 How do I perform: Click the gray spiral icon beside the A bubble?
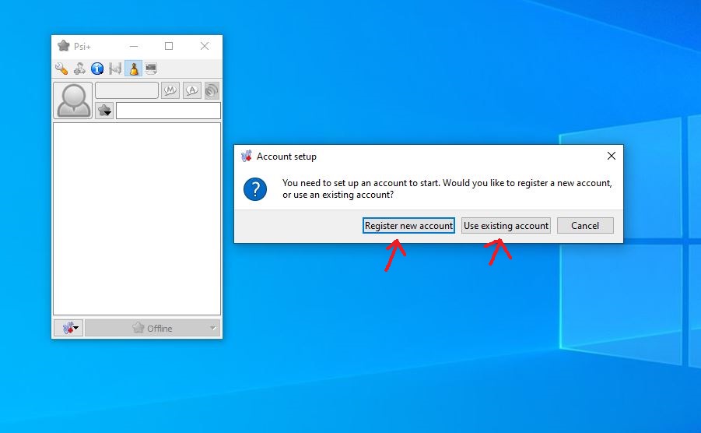212,91
